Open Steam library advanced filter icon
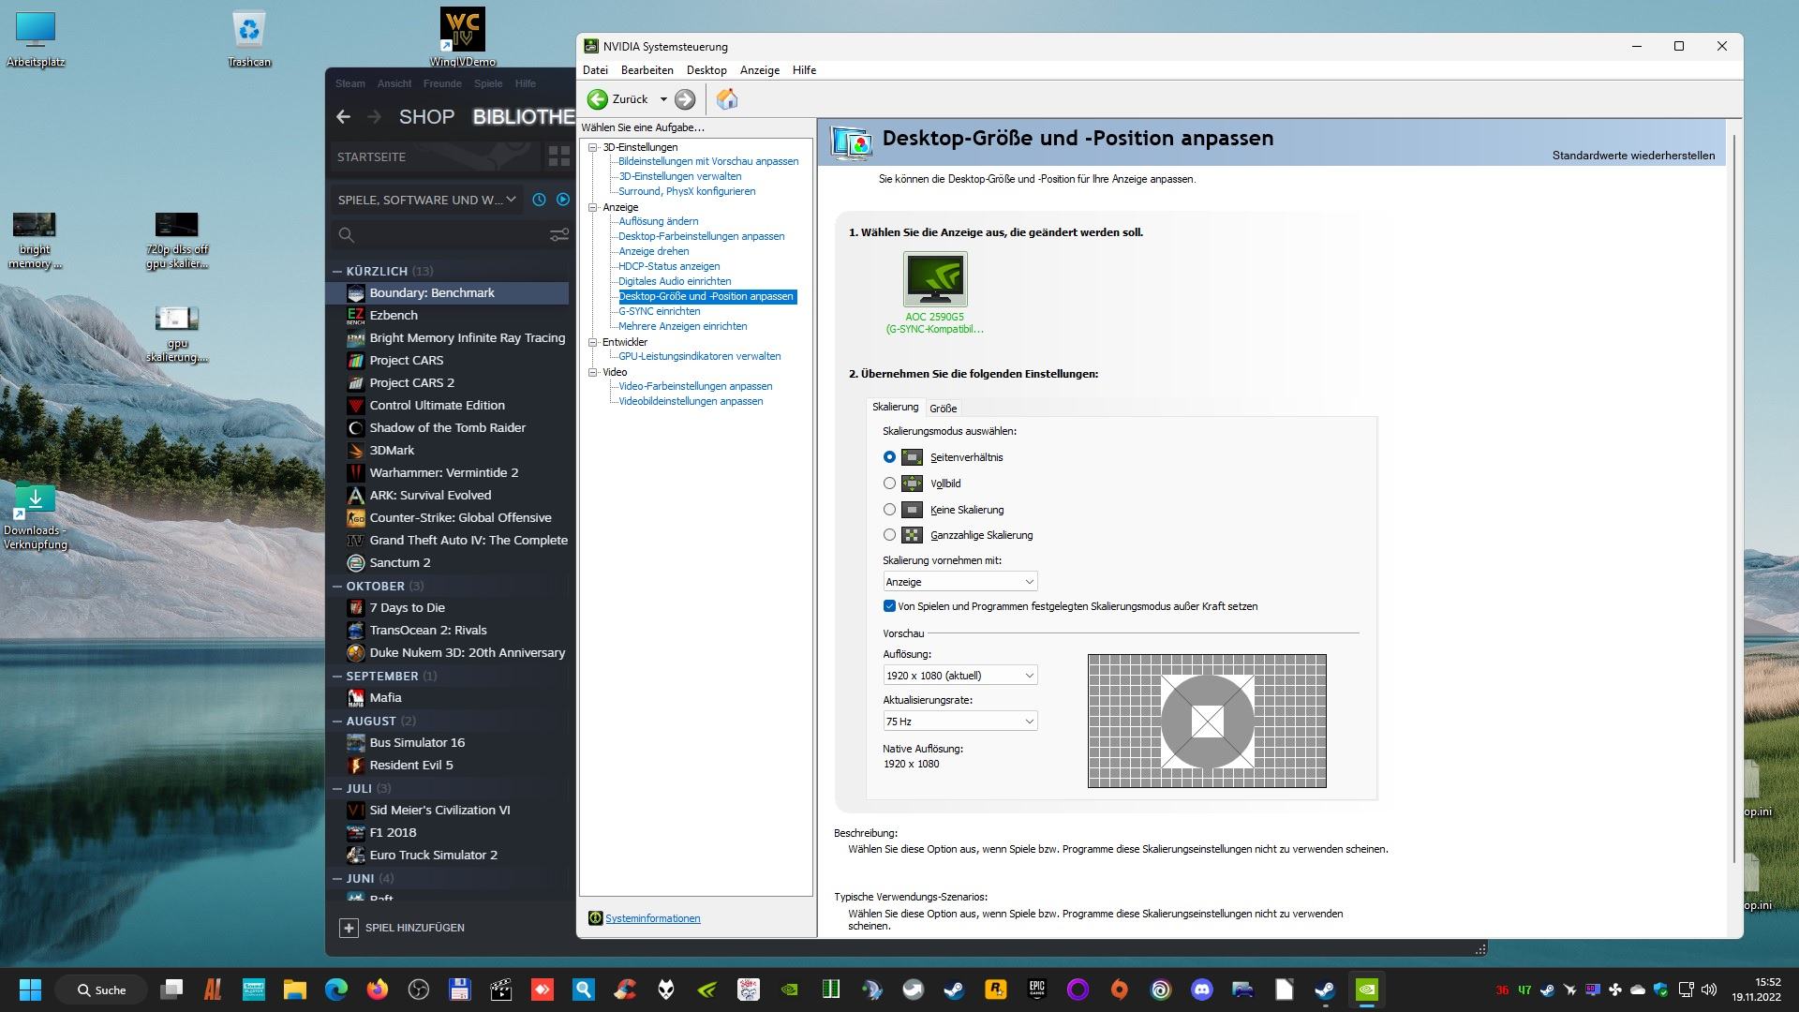 click(x=559, y=235)
